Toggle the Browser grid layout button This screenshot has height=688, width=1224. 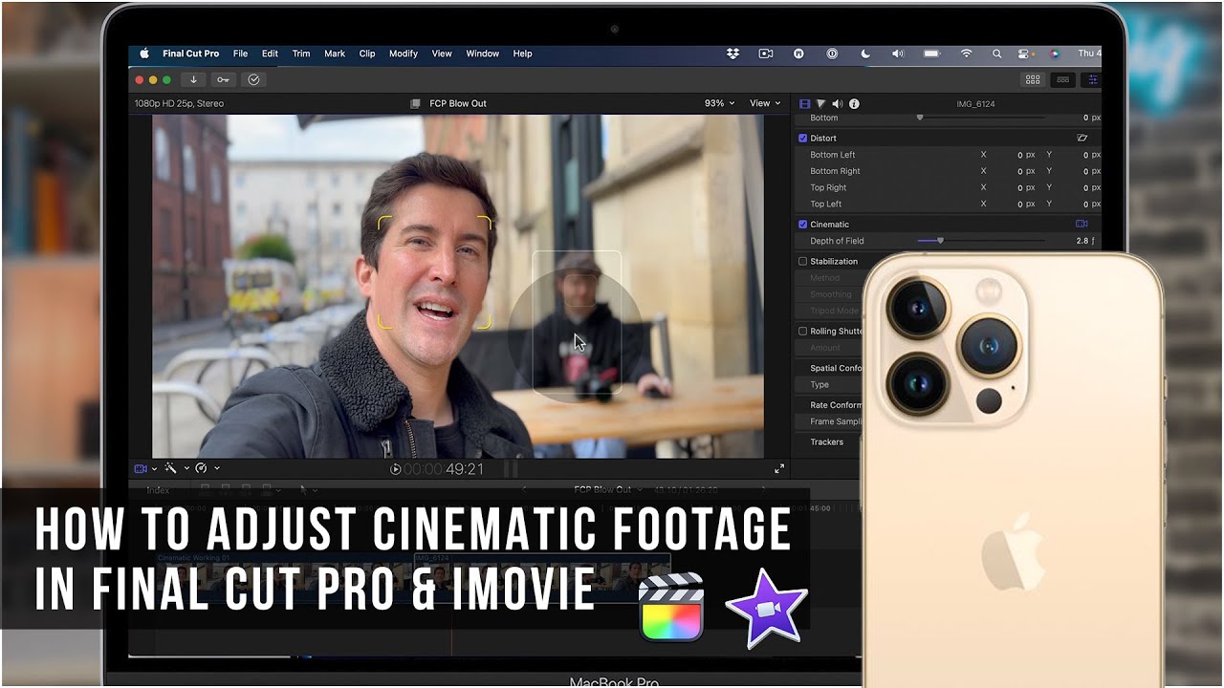pyautogui.click(x=1033, y=80)
